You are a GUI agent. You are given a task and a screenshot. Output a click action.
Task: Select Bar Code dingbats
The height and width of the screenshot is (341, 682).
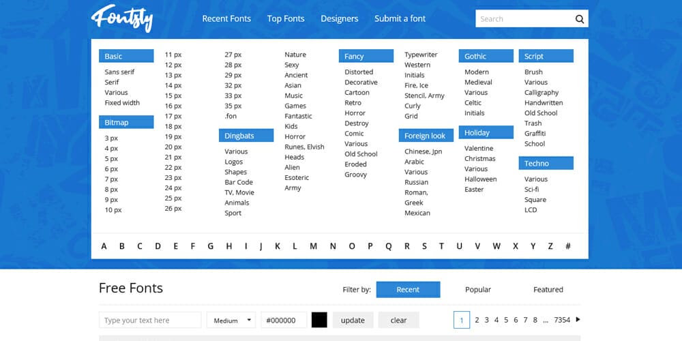click(x=239, y=182)
